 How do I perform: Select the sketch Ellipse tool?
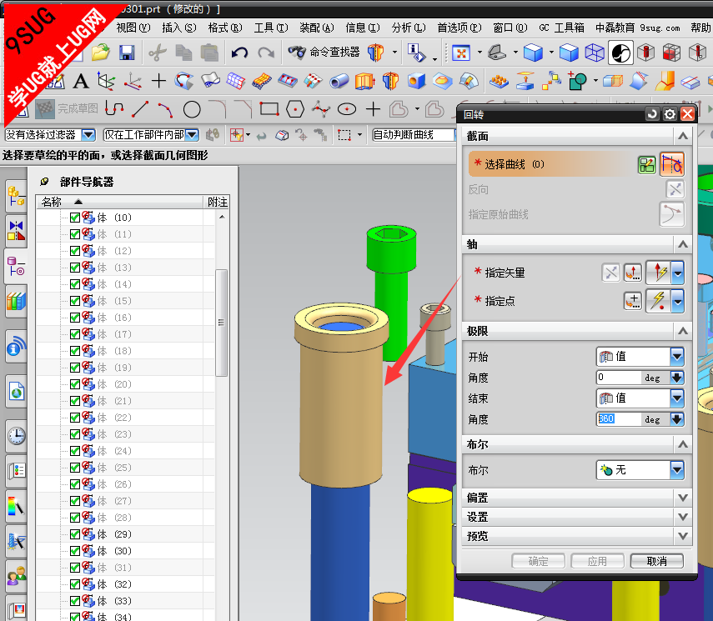pos(347,109)
